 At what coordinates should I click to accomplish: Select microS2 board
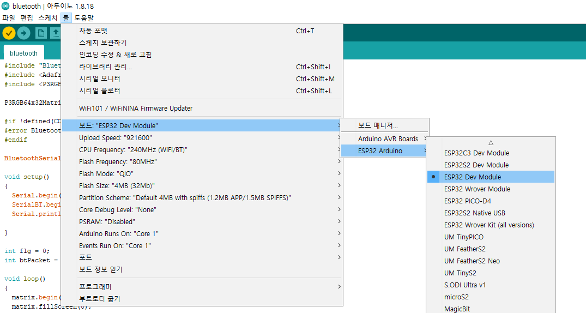[x=491, y=297]
